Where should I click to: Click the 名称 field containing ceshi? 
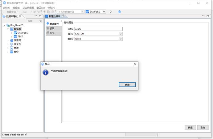pos(98,29)
